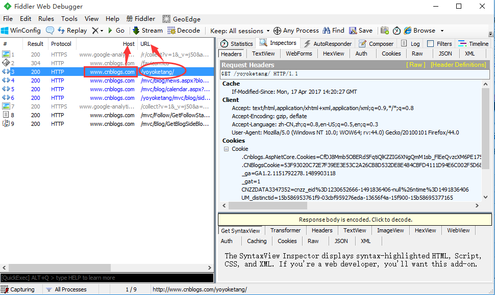Click the WinConfig toolbar icon
The height and width of the screenshot is (295, 495).
5,31
